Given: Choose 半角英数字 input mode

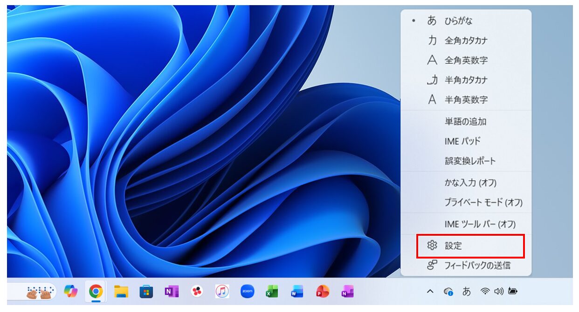Looking at the screenshot, I should pyautogui.click(x=466, y=100).
